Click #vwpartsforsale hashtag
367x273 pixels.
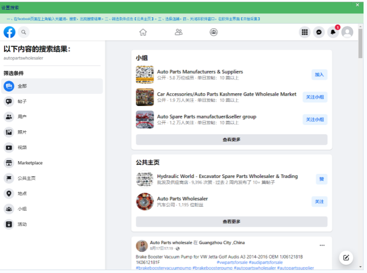tap(232, 262)
